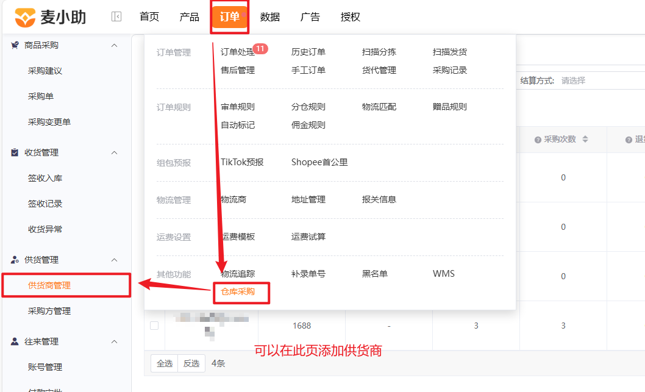Click the 麦小助 logo icon

25,17
